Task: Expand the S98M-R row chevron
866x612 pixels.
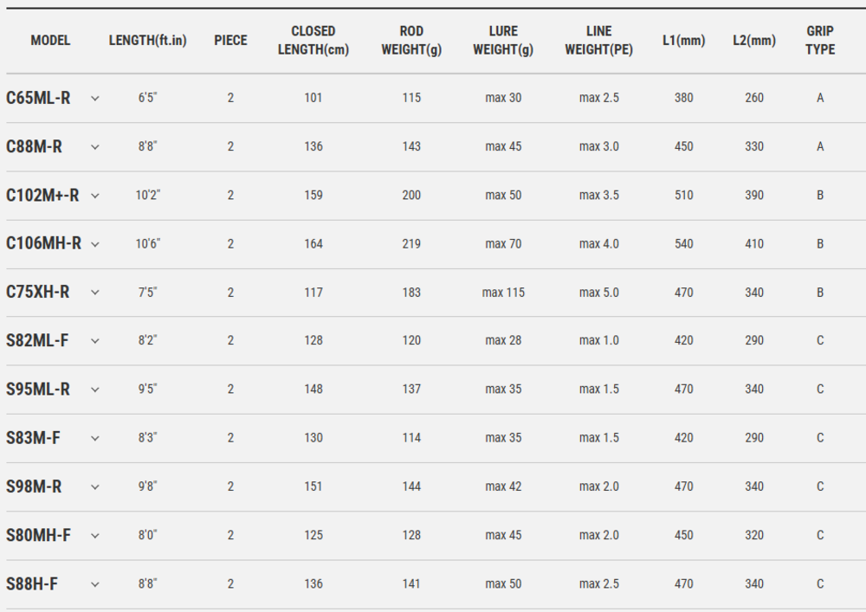Action: tap(95, 486)
